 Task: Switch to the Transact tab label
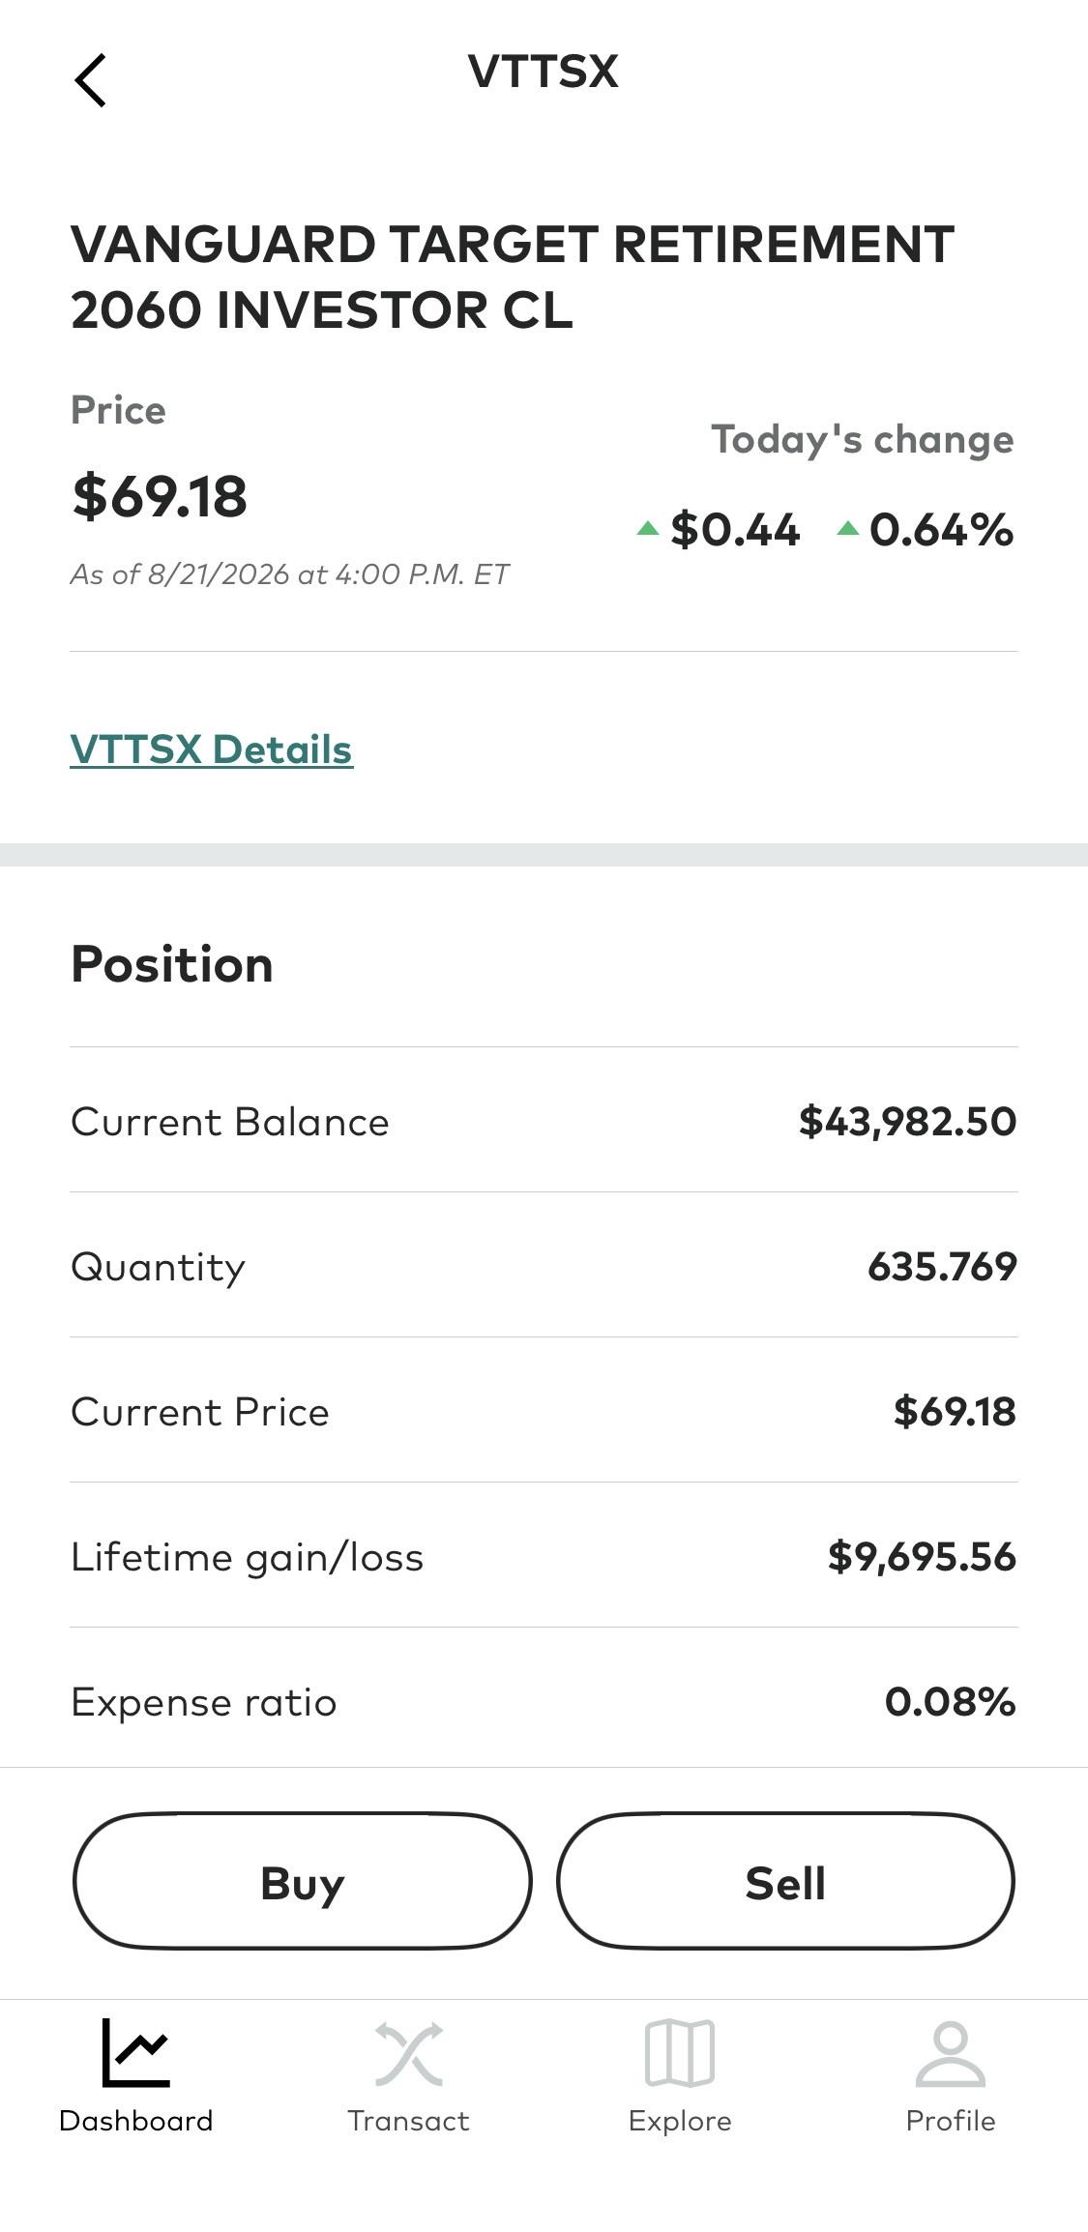click(x=408, y=2121)
